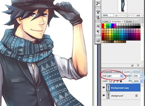Click the 'Background copy' layer name

point(120,88)
